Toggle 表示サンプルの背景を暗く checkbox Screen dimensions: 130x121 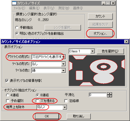[x=7, y=81]
